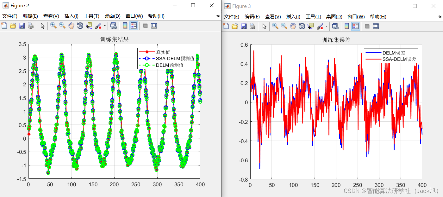
Task: Select Edit Plot arrow in Figure 2
Action: click(x=43, y=26)
